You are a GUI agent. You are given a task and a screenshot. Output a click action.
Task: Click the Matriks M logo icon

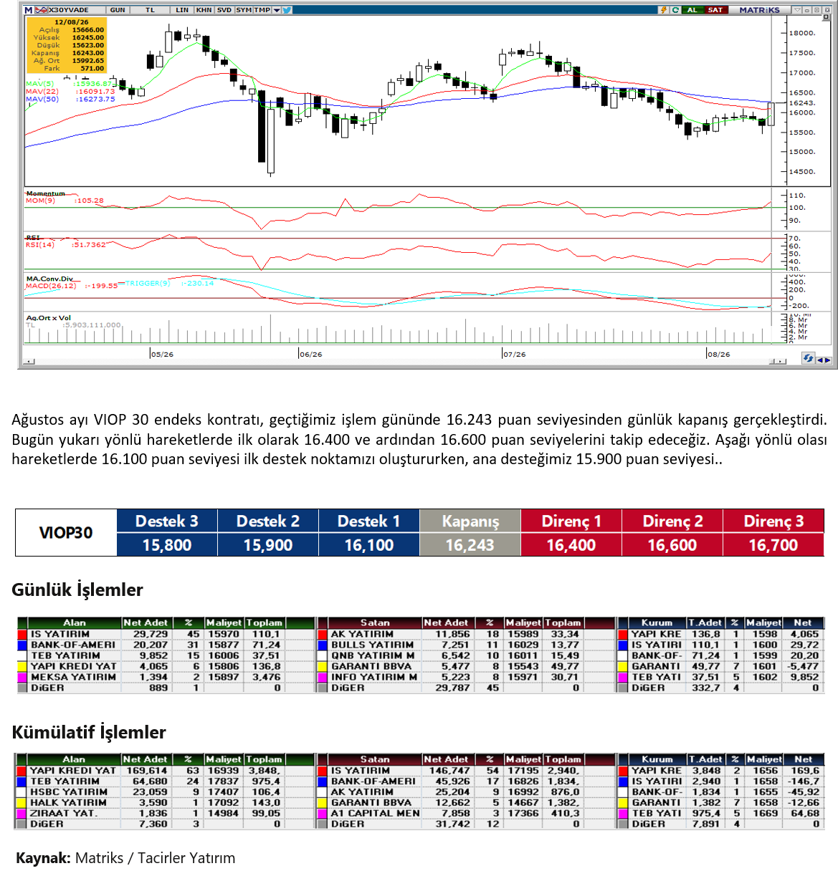[x=28, y=10]
